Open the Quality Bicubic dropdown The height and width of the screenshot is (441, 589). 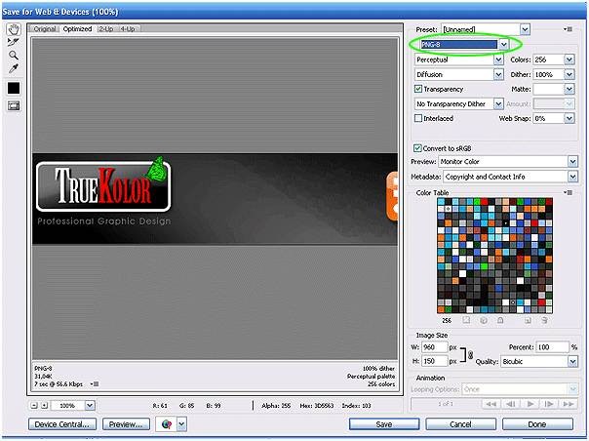[x=572, y=362]
